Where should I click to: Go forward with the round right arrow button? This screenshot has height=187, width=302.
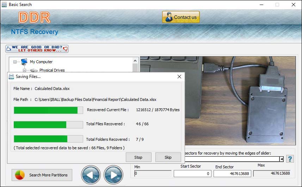[x=113, y=175]
